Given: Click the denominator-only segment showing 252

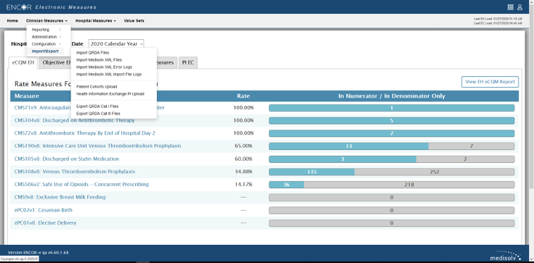Looking at the screenshot, I should pyautogui.click(x=434, y=172).
